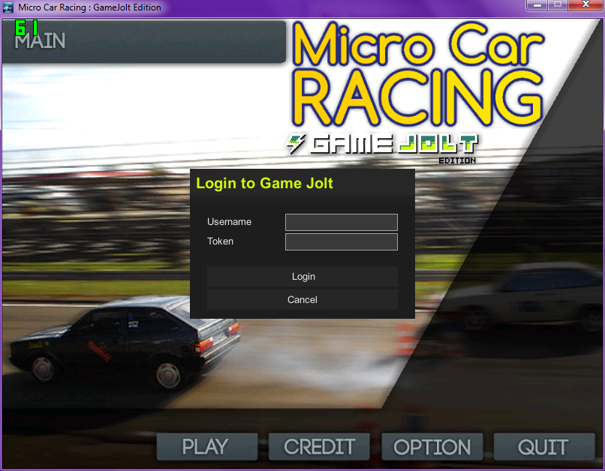Click the Game Jolt Edition logo
The height and width of the screenshot is (471, 605).
pyautogui.click(x=382, y=148)
